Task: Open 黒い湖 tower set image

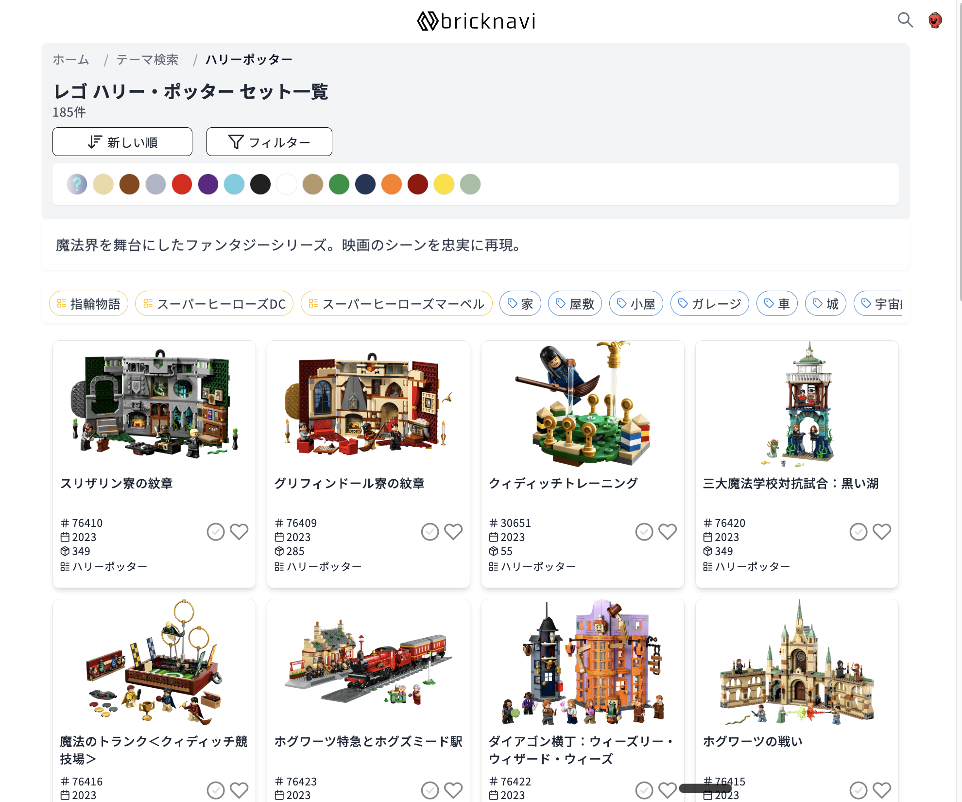Action: 797,403
